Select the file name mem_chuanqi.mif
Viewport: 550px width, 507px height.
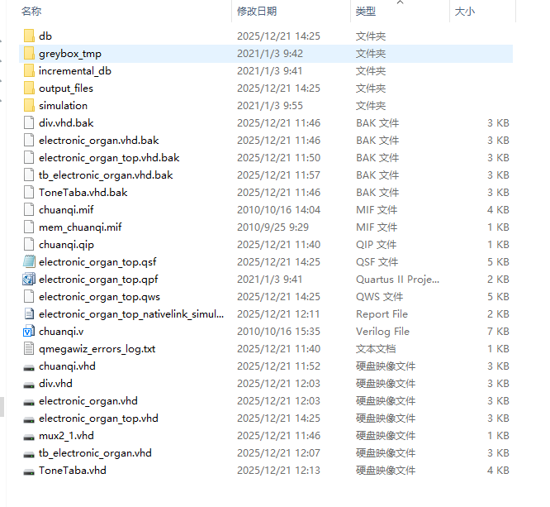coord(80,227)
